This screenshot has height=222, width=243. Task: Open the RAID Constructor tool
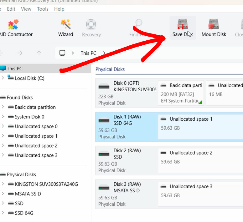15,28
